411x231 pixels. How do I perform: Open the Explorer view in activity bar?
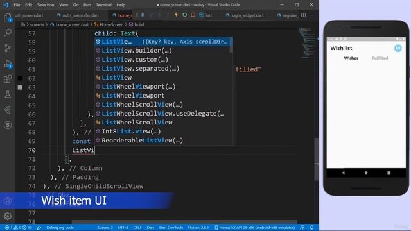click(x=8, y=17)
